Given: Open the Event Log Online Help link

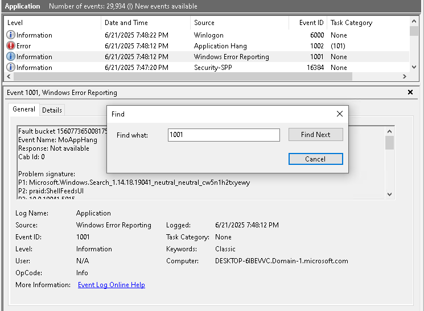Looking at the screenshot, I should [x=112, y=285].
